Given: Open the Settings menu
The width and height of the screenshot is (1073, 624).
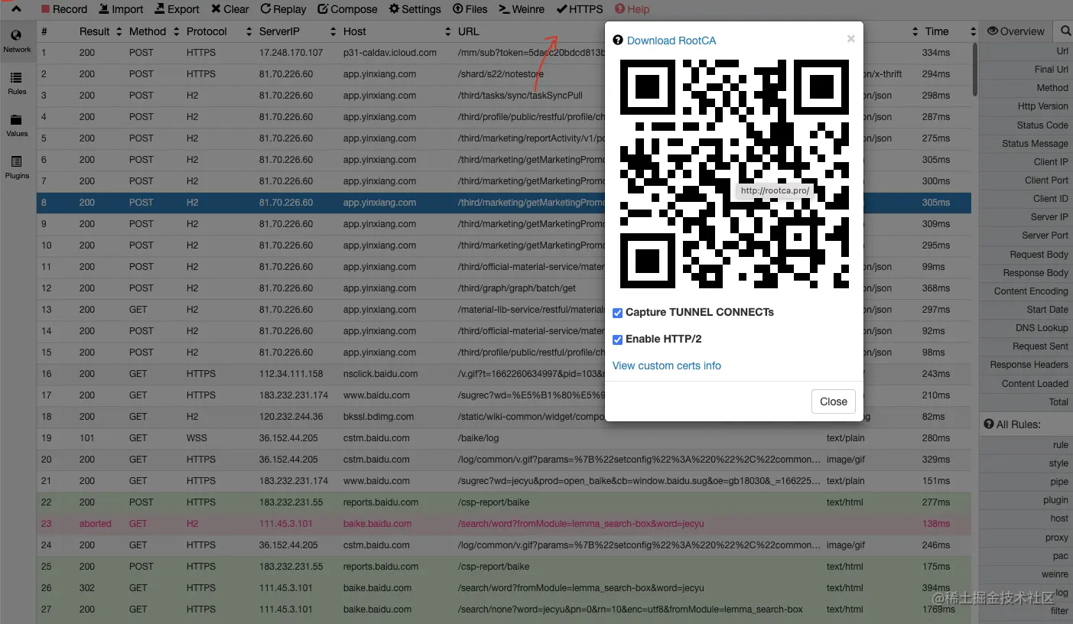Looking at the screenshot, I should (415, 9).
